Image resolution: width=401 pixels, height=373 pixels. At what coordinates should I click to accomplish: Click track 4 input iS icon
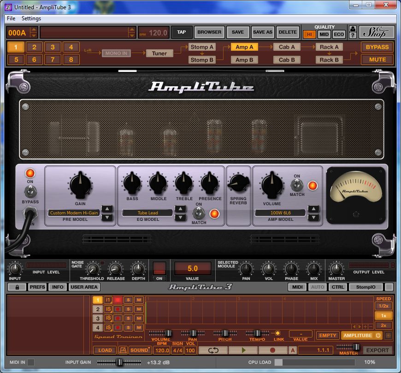click(108, 327)
